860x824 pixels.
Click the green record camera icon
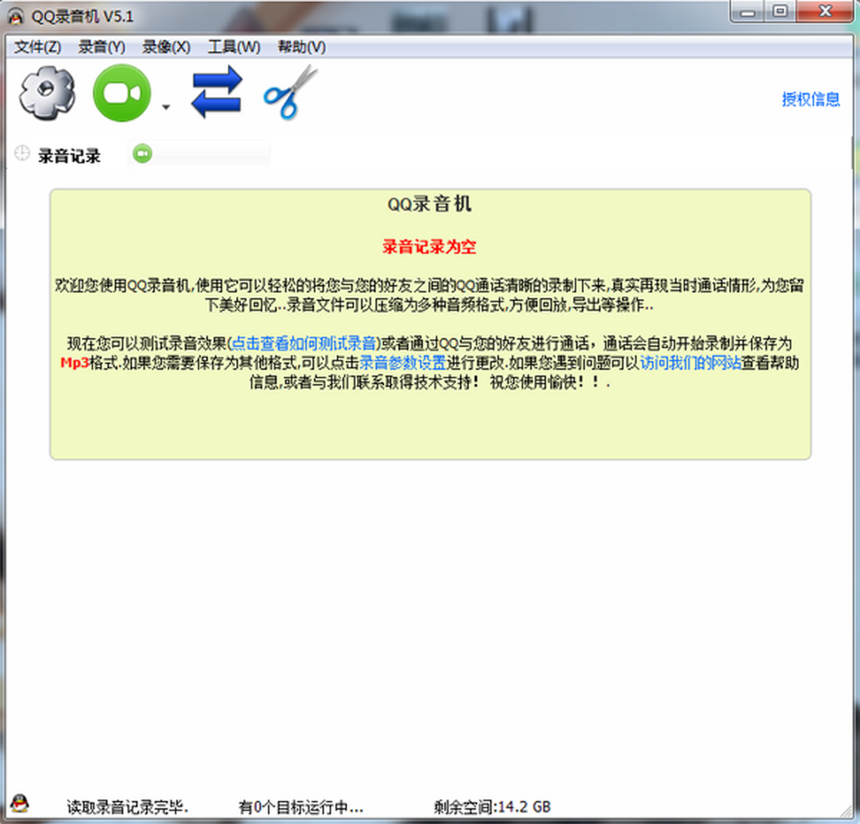pos(120,92)
